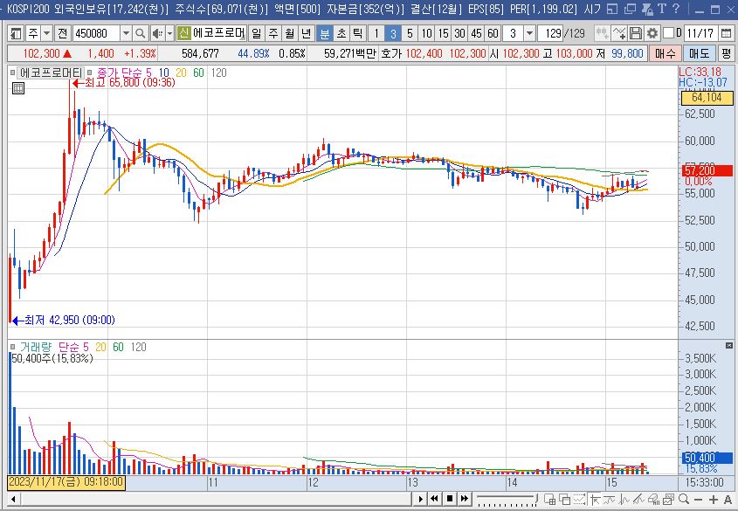Click the candlestick compare icon in the top toolbar

pos(602,33)
